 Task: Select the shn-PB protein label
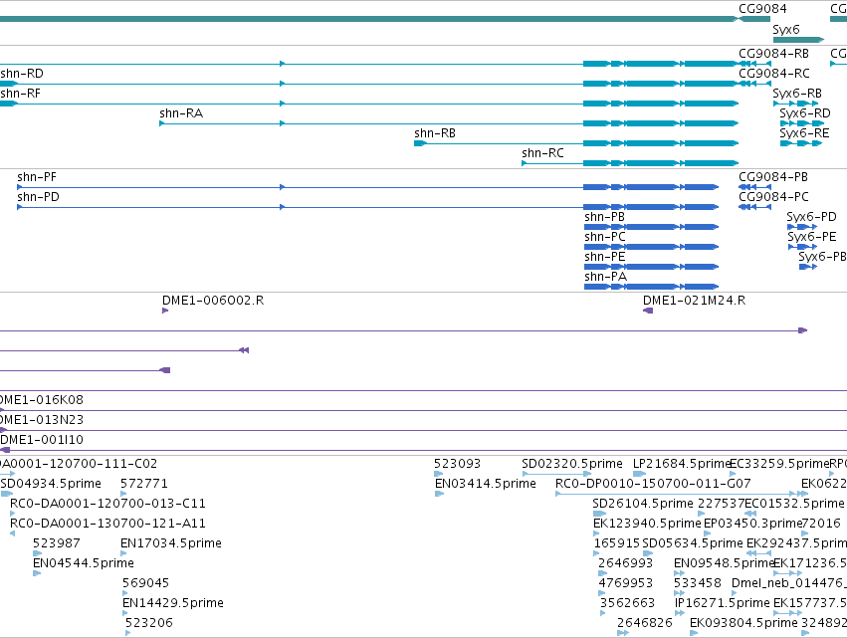604,217
